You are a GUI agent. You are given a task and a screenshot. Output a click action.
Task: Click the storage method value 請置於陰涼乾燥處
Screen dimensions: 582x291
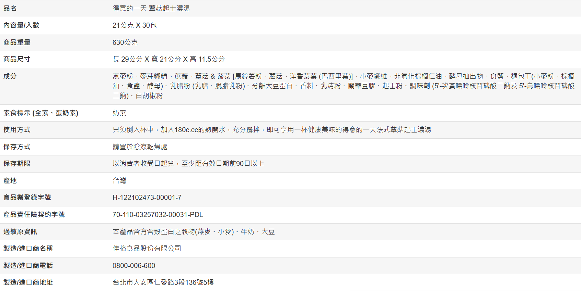pyautogui.click(x=140, y=147)
